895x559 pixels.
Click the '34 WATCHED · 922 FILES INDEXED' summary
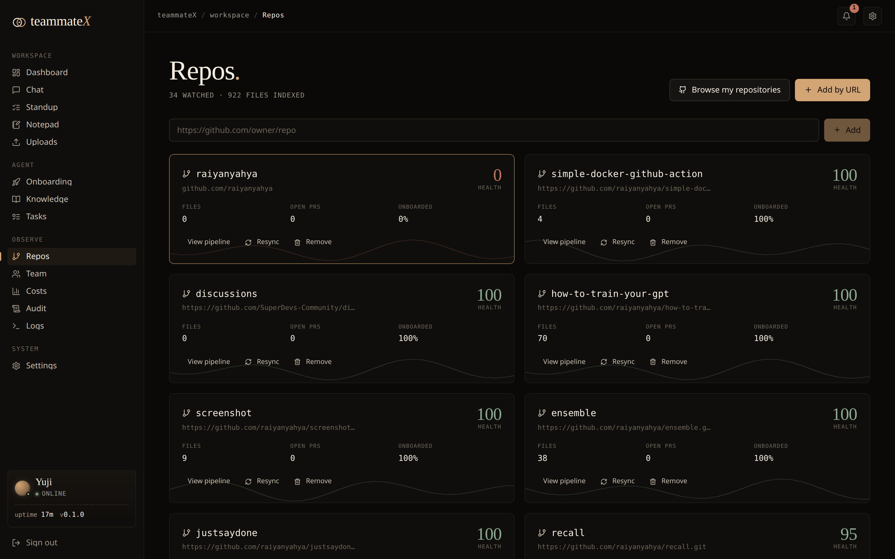[x=237, y=95]
